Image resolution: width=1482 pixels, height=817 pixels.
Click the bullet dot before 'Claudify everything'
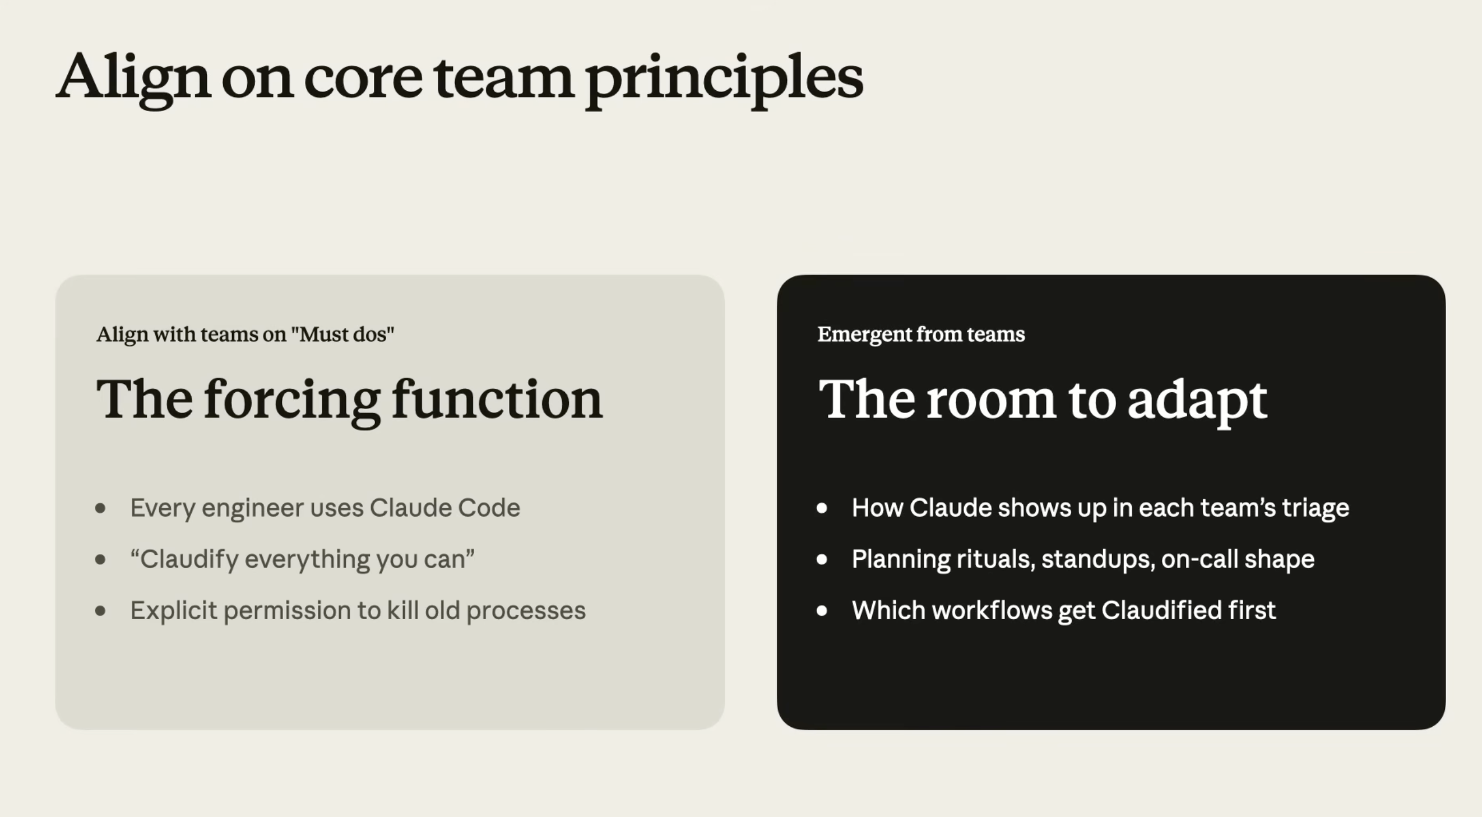pyautogui.click(x=100, y=559)
